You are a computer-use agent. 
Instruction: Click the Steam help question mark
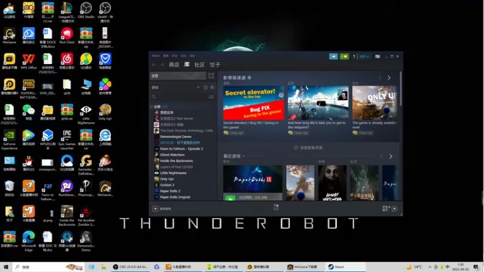tap(354, 57)
